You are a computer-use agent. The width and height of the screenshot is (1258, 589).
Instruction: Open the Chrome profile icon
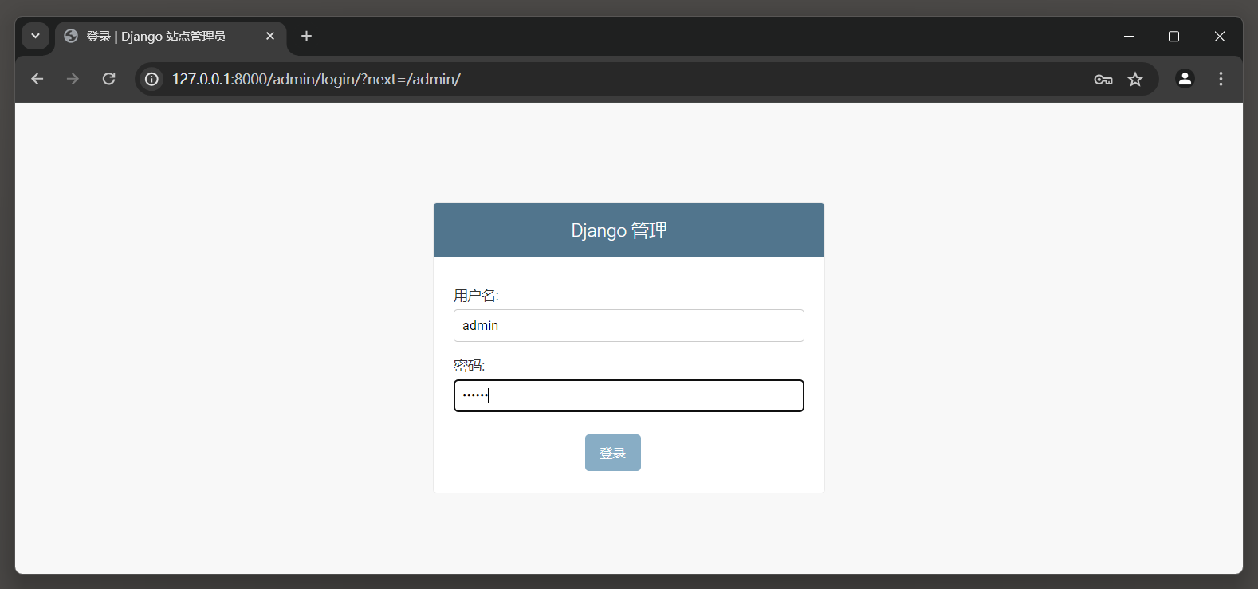point(1185,79)
